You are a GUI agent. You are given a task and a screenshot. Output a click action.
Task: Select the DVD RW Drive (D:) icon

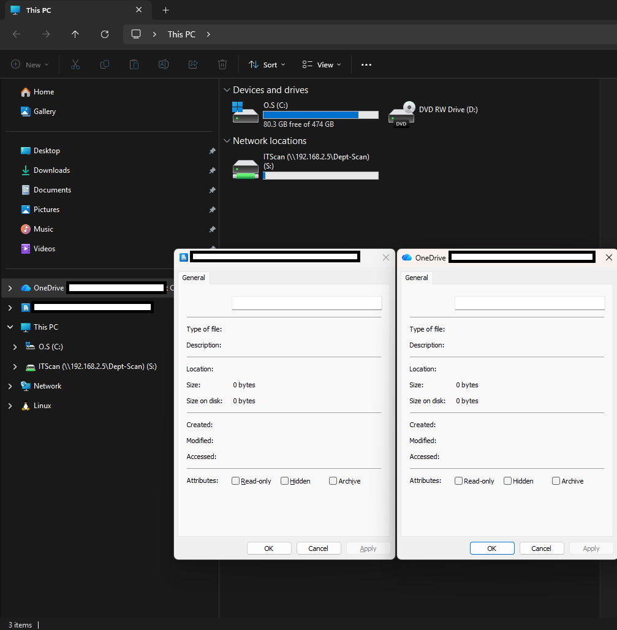pyautogui.click(x=401, y=114)
